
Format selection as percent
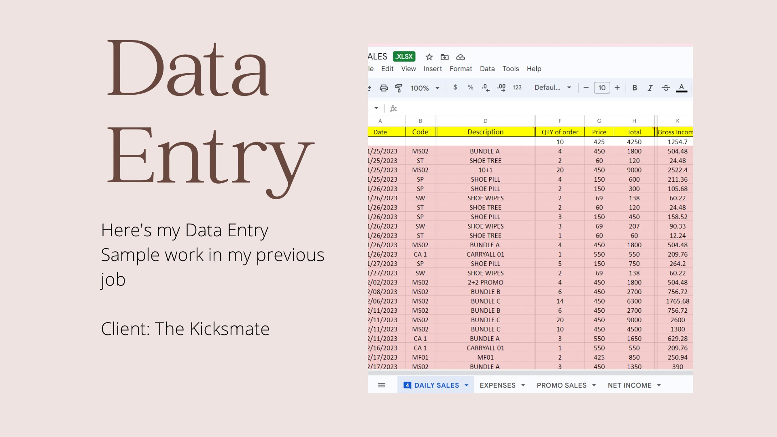pyautogui.click(x=470, y=87)
